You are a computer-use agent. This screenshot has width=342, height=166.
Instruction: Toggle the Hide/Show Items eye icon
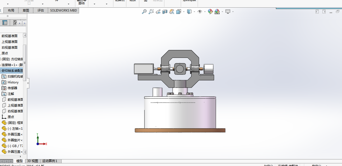(200, 12)
